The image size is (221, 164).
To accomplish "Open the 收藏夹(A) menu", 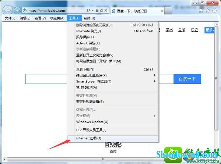I will (57, 18).
